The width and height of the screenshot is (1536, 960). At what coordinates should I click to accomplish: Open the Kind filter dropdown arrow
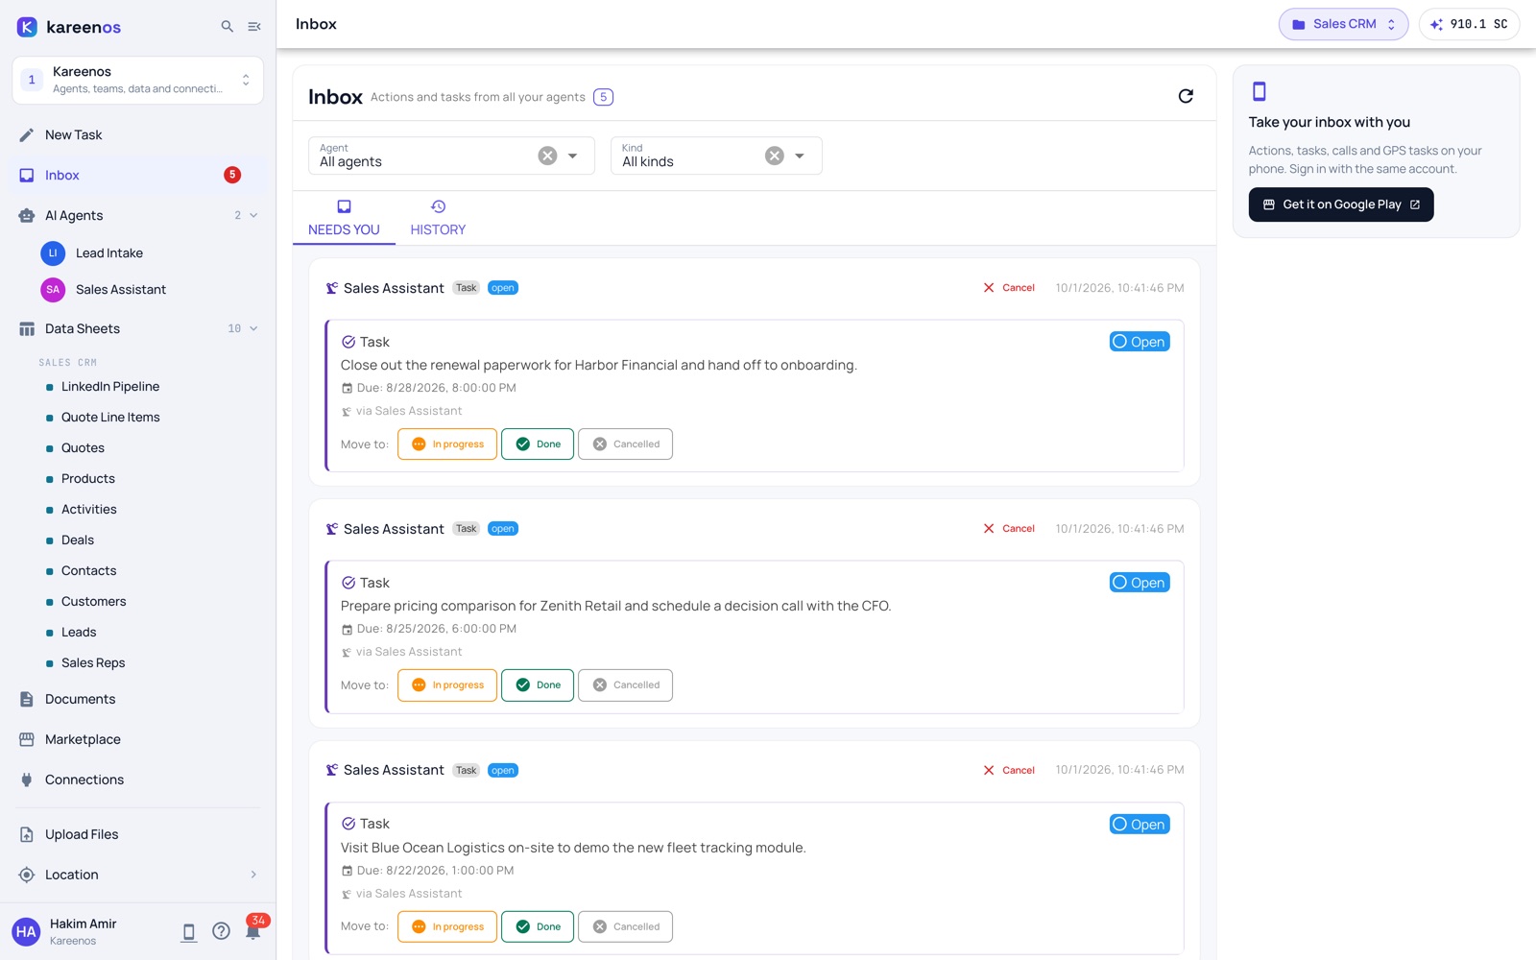click(800, 156)
